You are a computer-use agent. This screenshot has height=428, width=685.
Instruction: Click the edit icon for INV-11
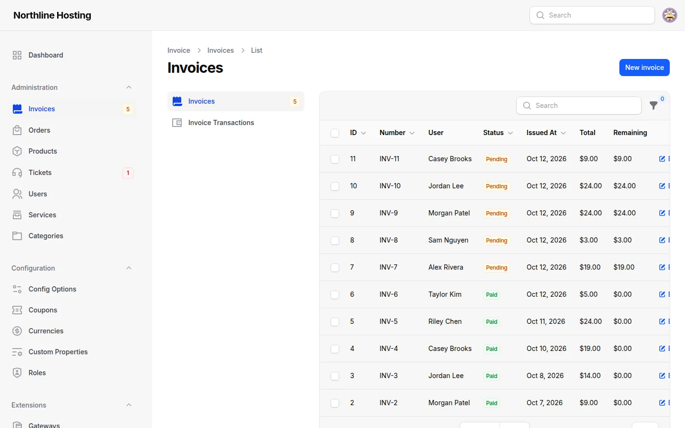click(x=662, y=159)
